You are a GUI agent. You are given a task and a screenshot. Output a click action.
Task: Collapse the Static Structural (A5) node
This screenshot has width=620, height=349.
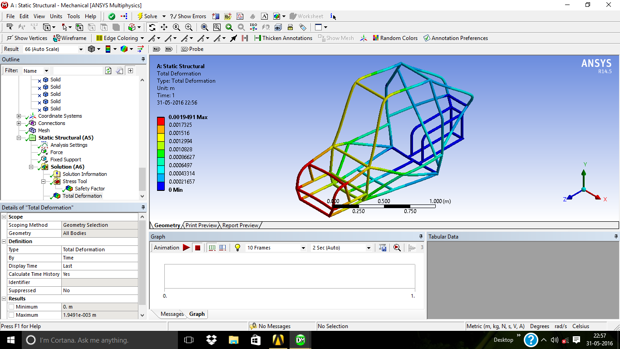coord(19,138)
